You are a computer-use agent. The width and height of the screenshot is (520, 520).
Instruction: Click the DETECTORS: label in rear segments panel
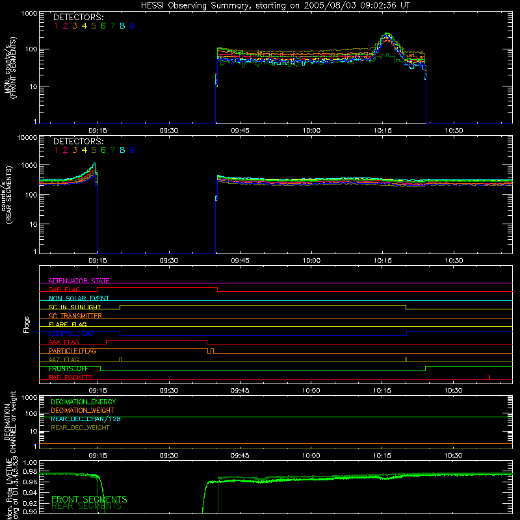(78, 142)
